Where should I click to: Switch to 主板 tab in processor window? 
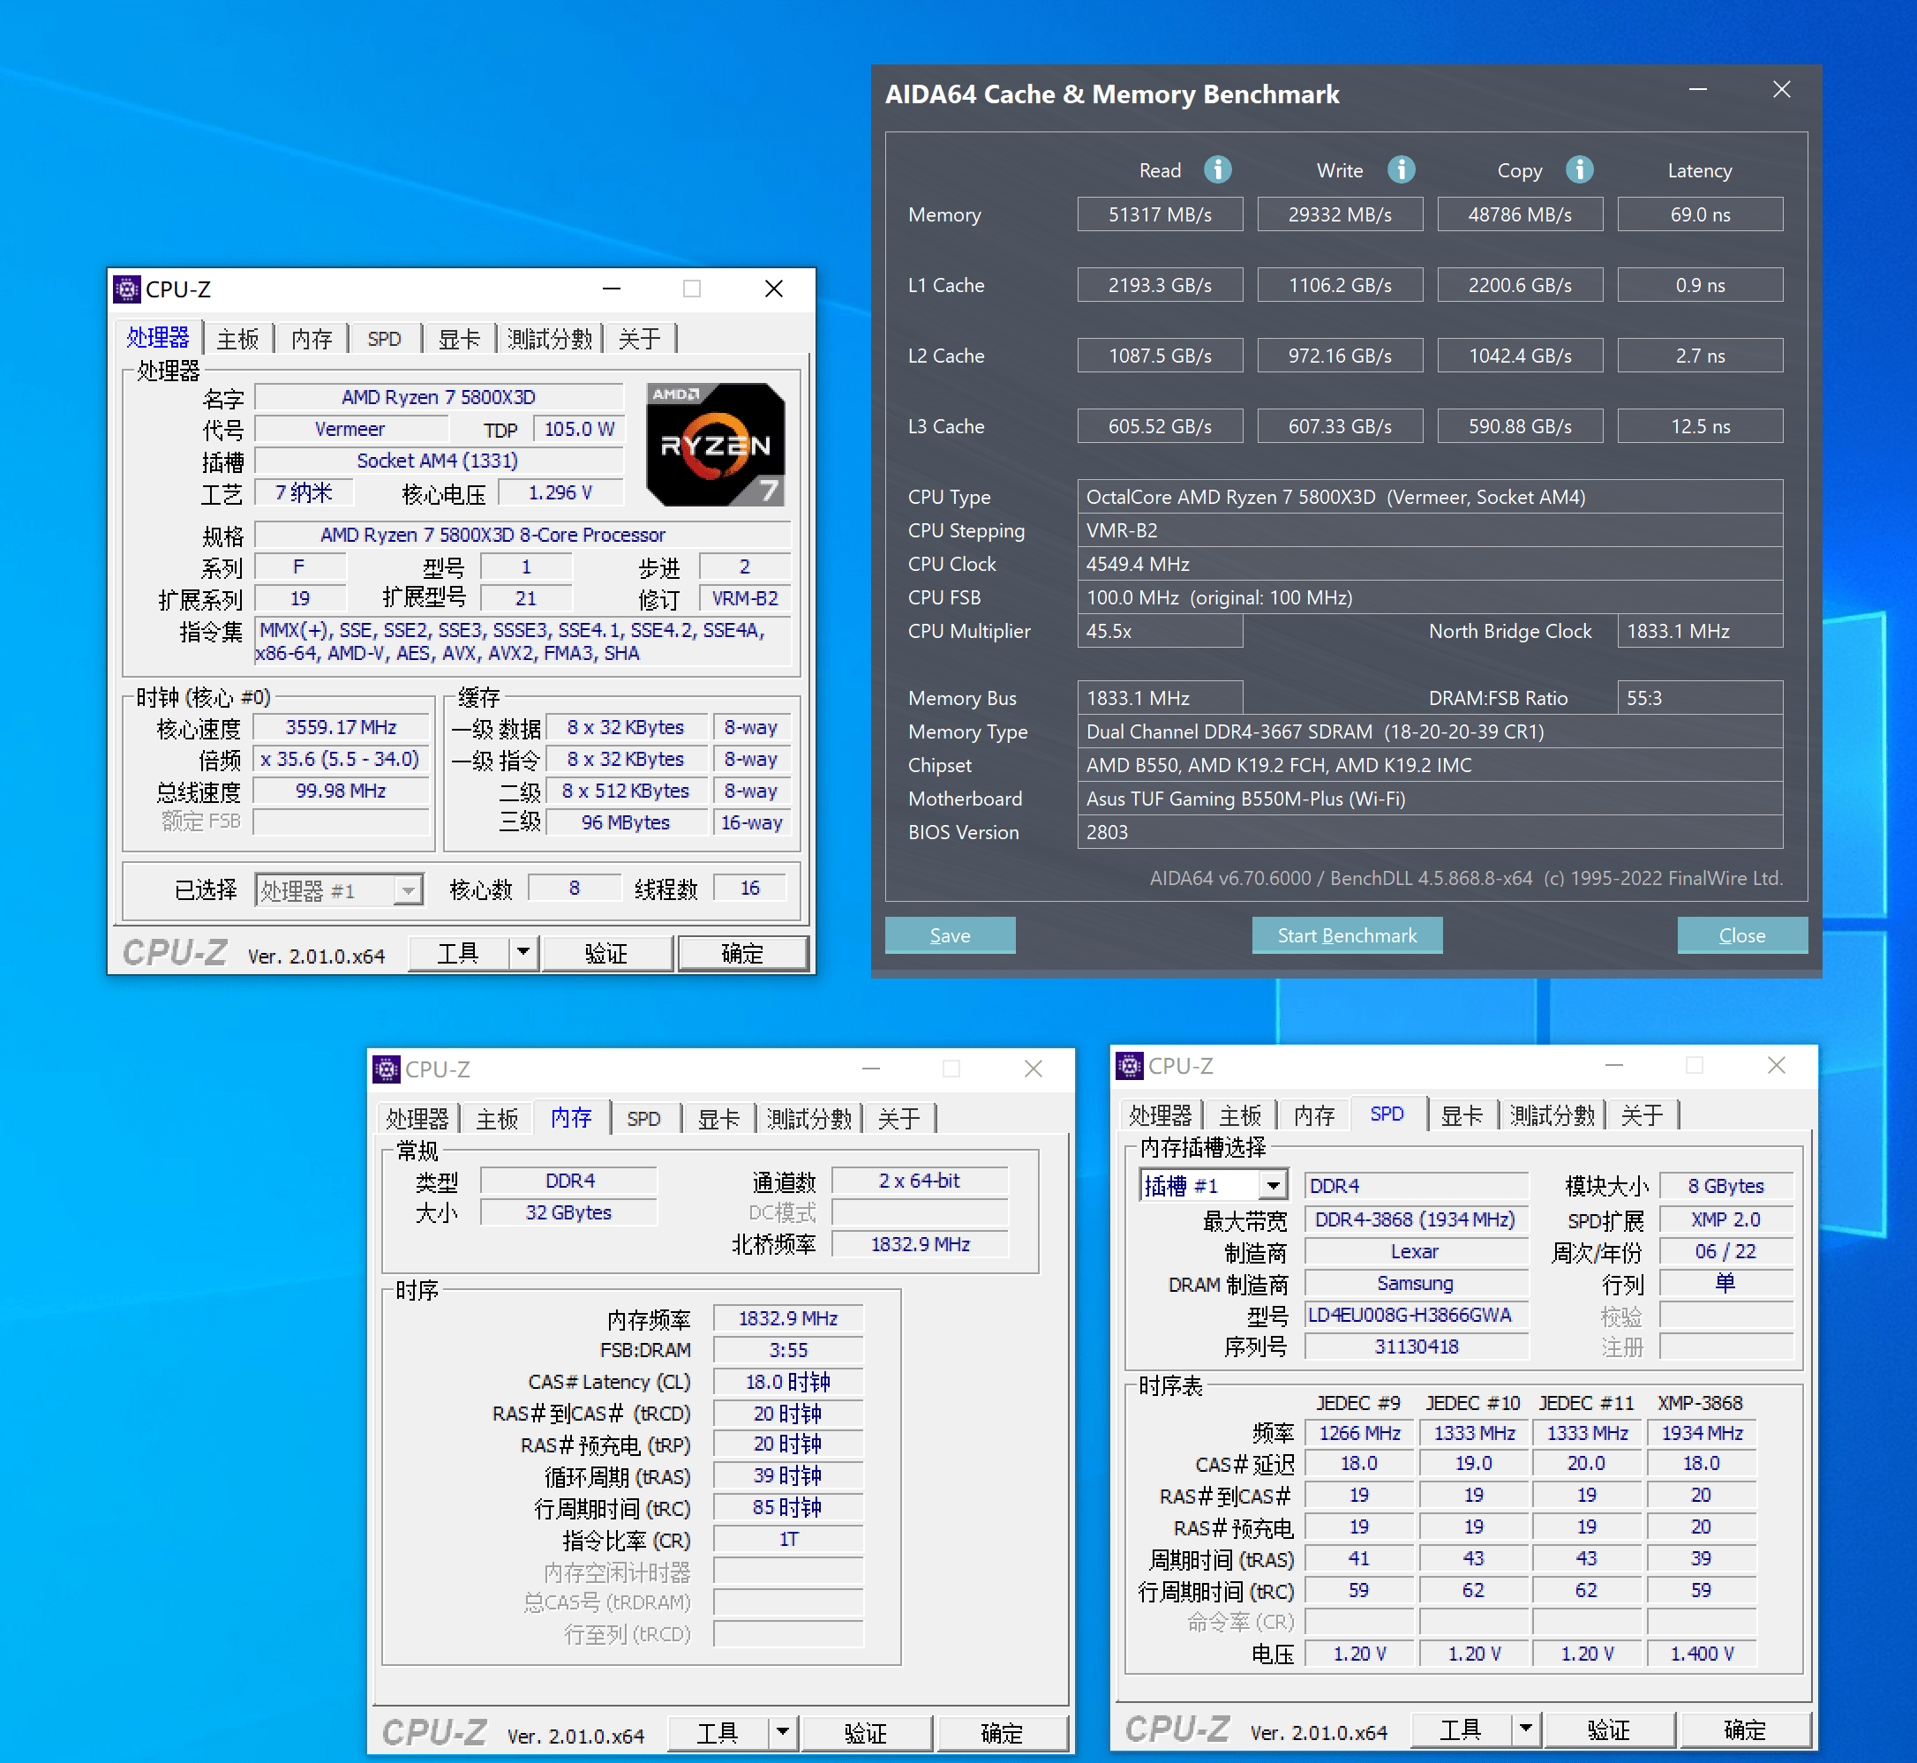(x=237, y=339)
